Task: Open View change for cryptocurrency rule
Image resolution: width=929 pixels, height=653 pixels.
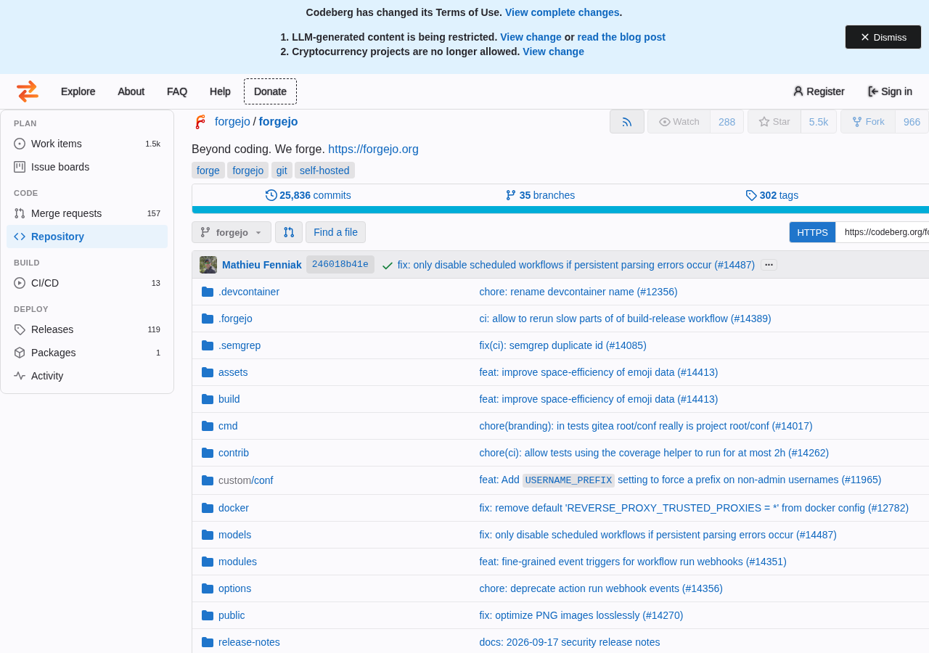Action: (x=553, y=52)
